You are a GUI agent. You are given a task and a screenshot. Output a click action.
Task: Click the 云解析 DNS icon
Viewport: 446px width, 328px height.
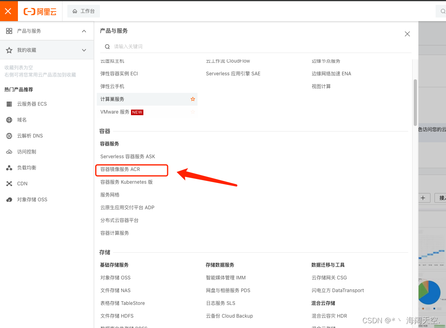[9, 136]
